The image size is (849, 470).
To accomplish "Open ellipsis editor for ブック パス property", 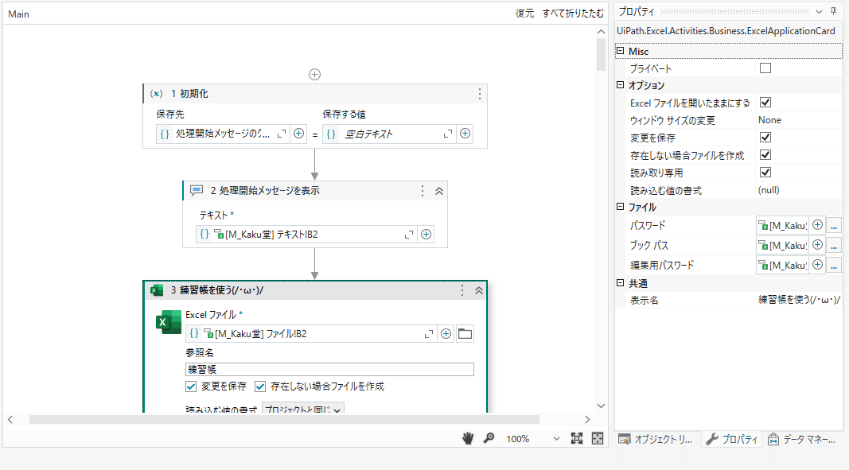I will pos(834,245).
